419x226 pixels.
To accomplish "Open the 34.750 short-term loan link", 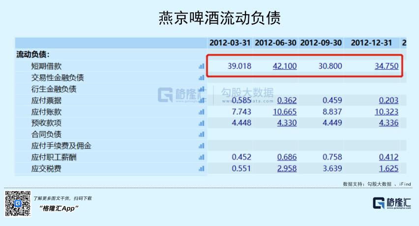I will coord(387,66).
